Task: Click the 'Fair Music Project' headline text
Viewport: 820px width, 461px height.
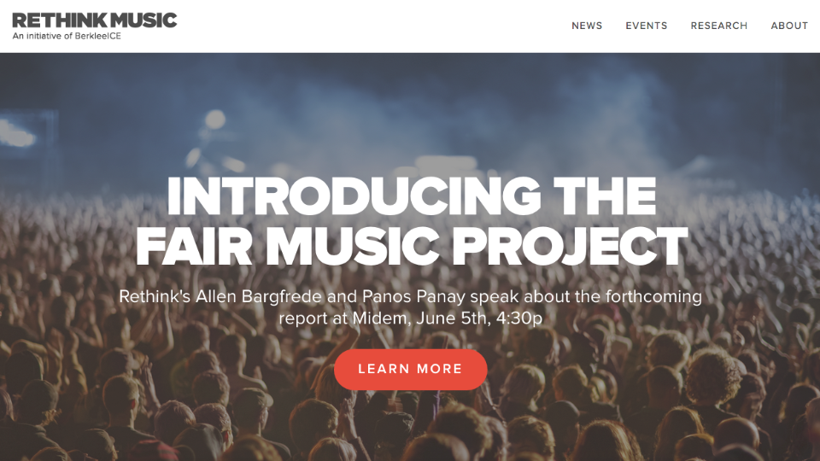Action: [x=411, y=247]
